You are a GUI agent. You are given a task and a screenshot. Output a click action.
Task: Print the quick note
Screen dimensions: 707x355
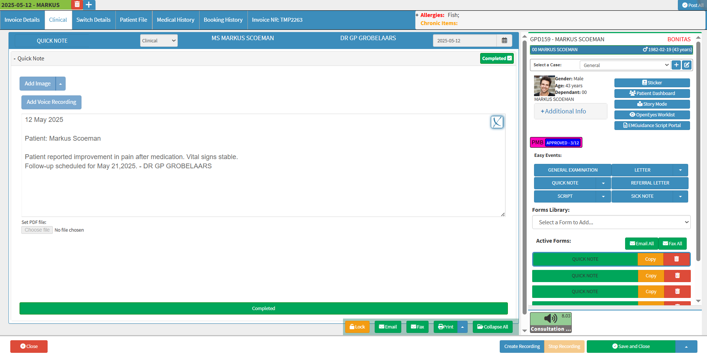[x=446, y=327]
